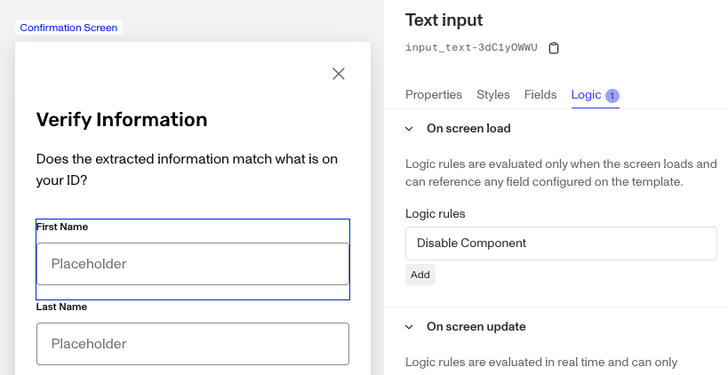Select the Confirmation Screen label
This screenshot has height=375, width=728.
[x=68, y=28]
